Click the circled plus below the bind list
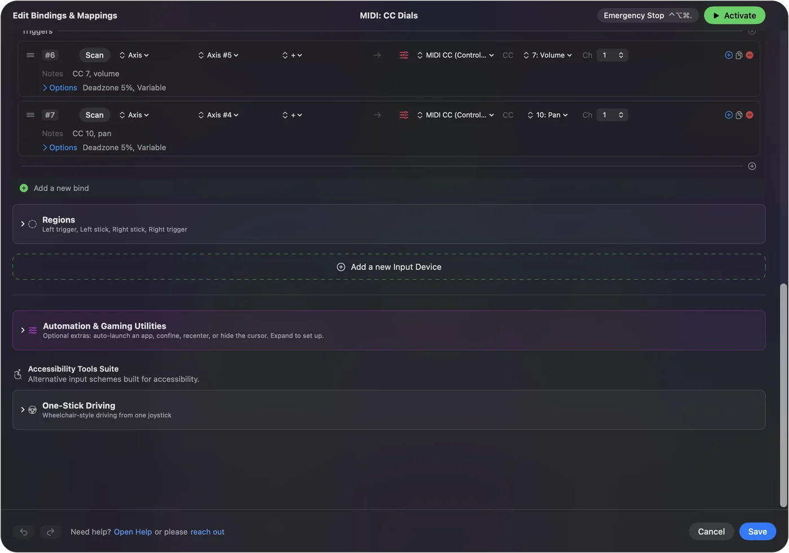The width and height of the screenshot is (789, 553). coord(752,166)
